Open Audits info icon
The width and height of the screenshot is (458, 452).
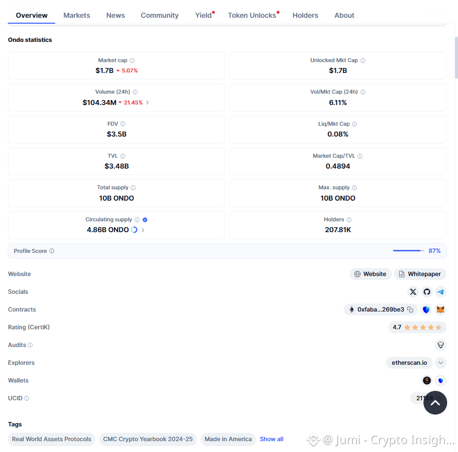(30, 345)
